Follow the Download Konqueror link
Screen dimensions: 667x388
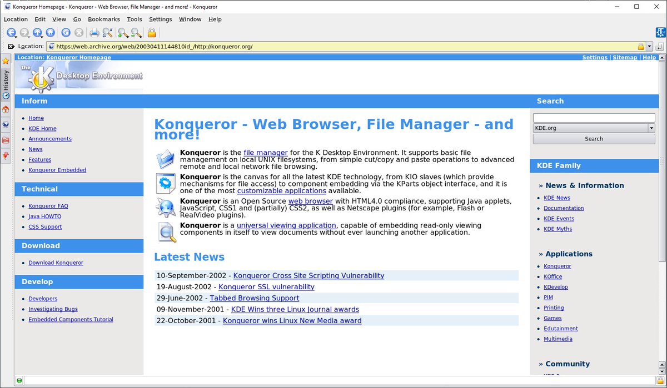point(56,263)
